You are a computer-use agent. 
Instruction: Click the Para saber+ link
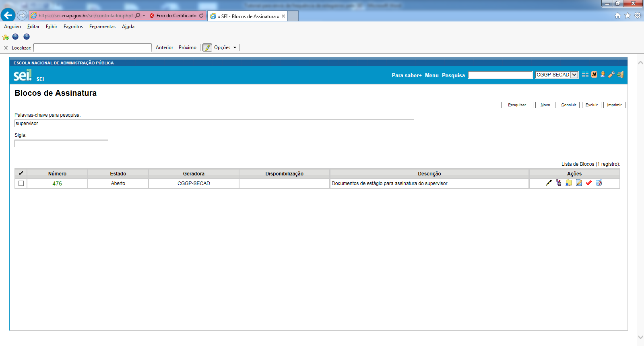pos(407,75)
